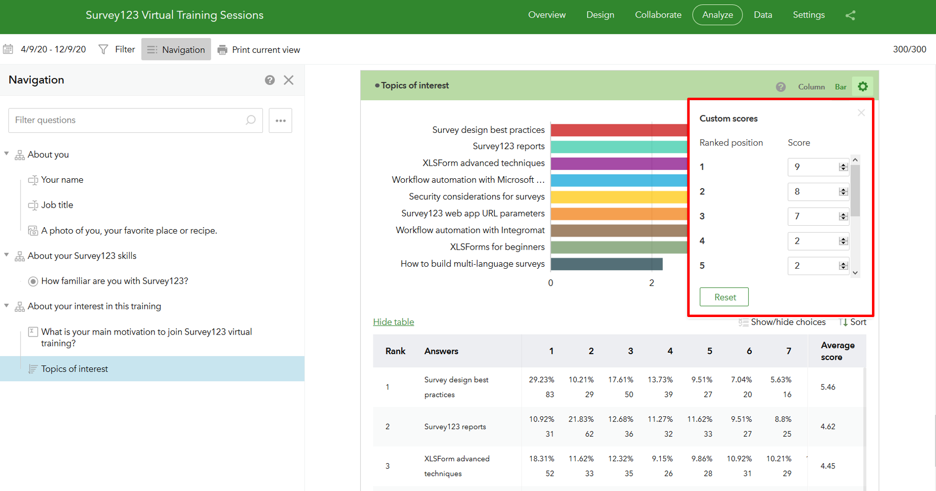This screenshot has width=936, height=491.
Task: Open the ellipsis menu beside Filter questions
Action: coord(280,120)
